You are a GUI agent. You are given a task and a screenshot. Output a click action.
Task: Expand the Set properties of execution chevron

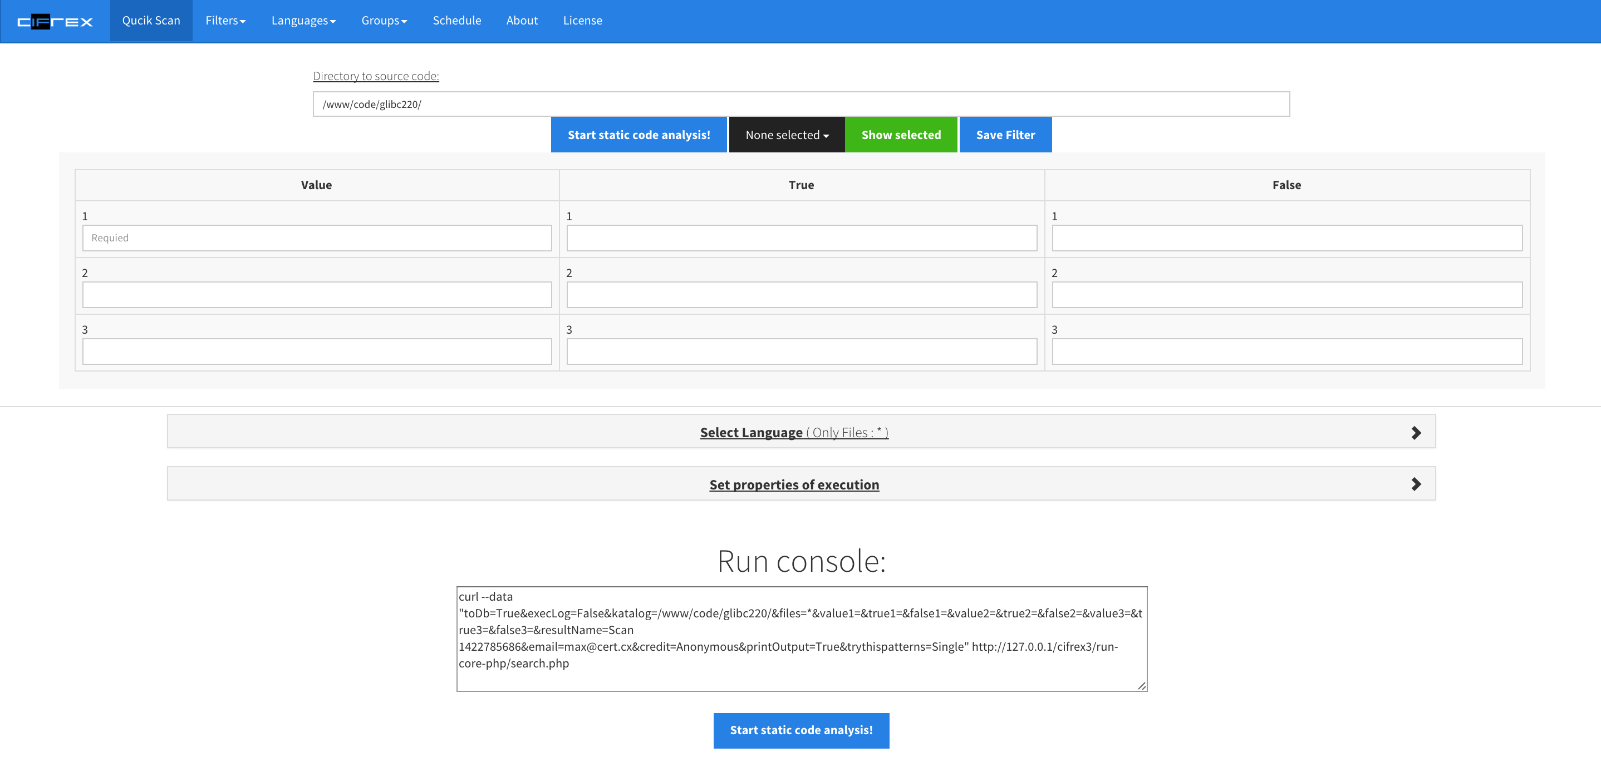pos(1416,484)
